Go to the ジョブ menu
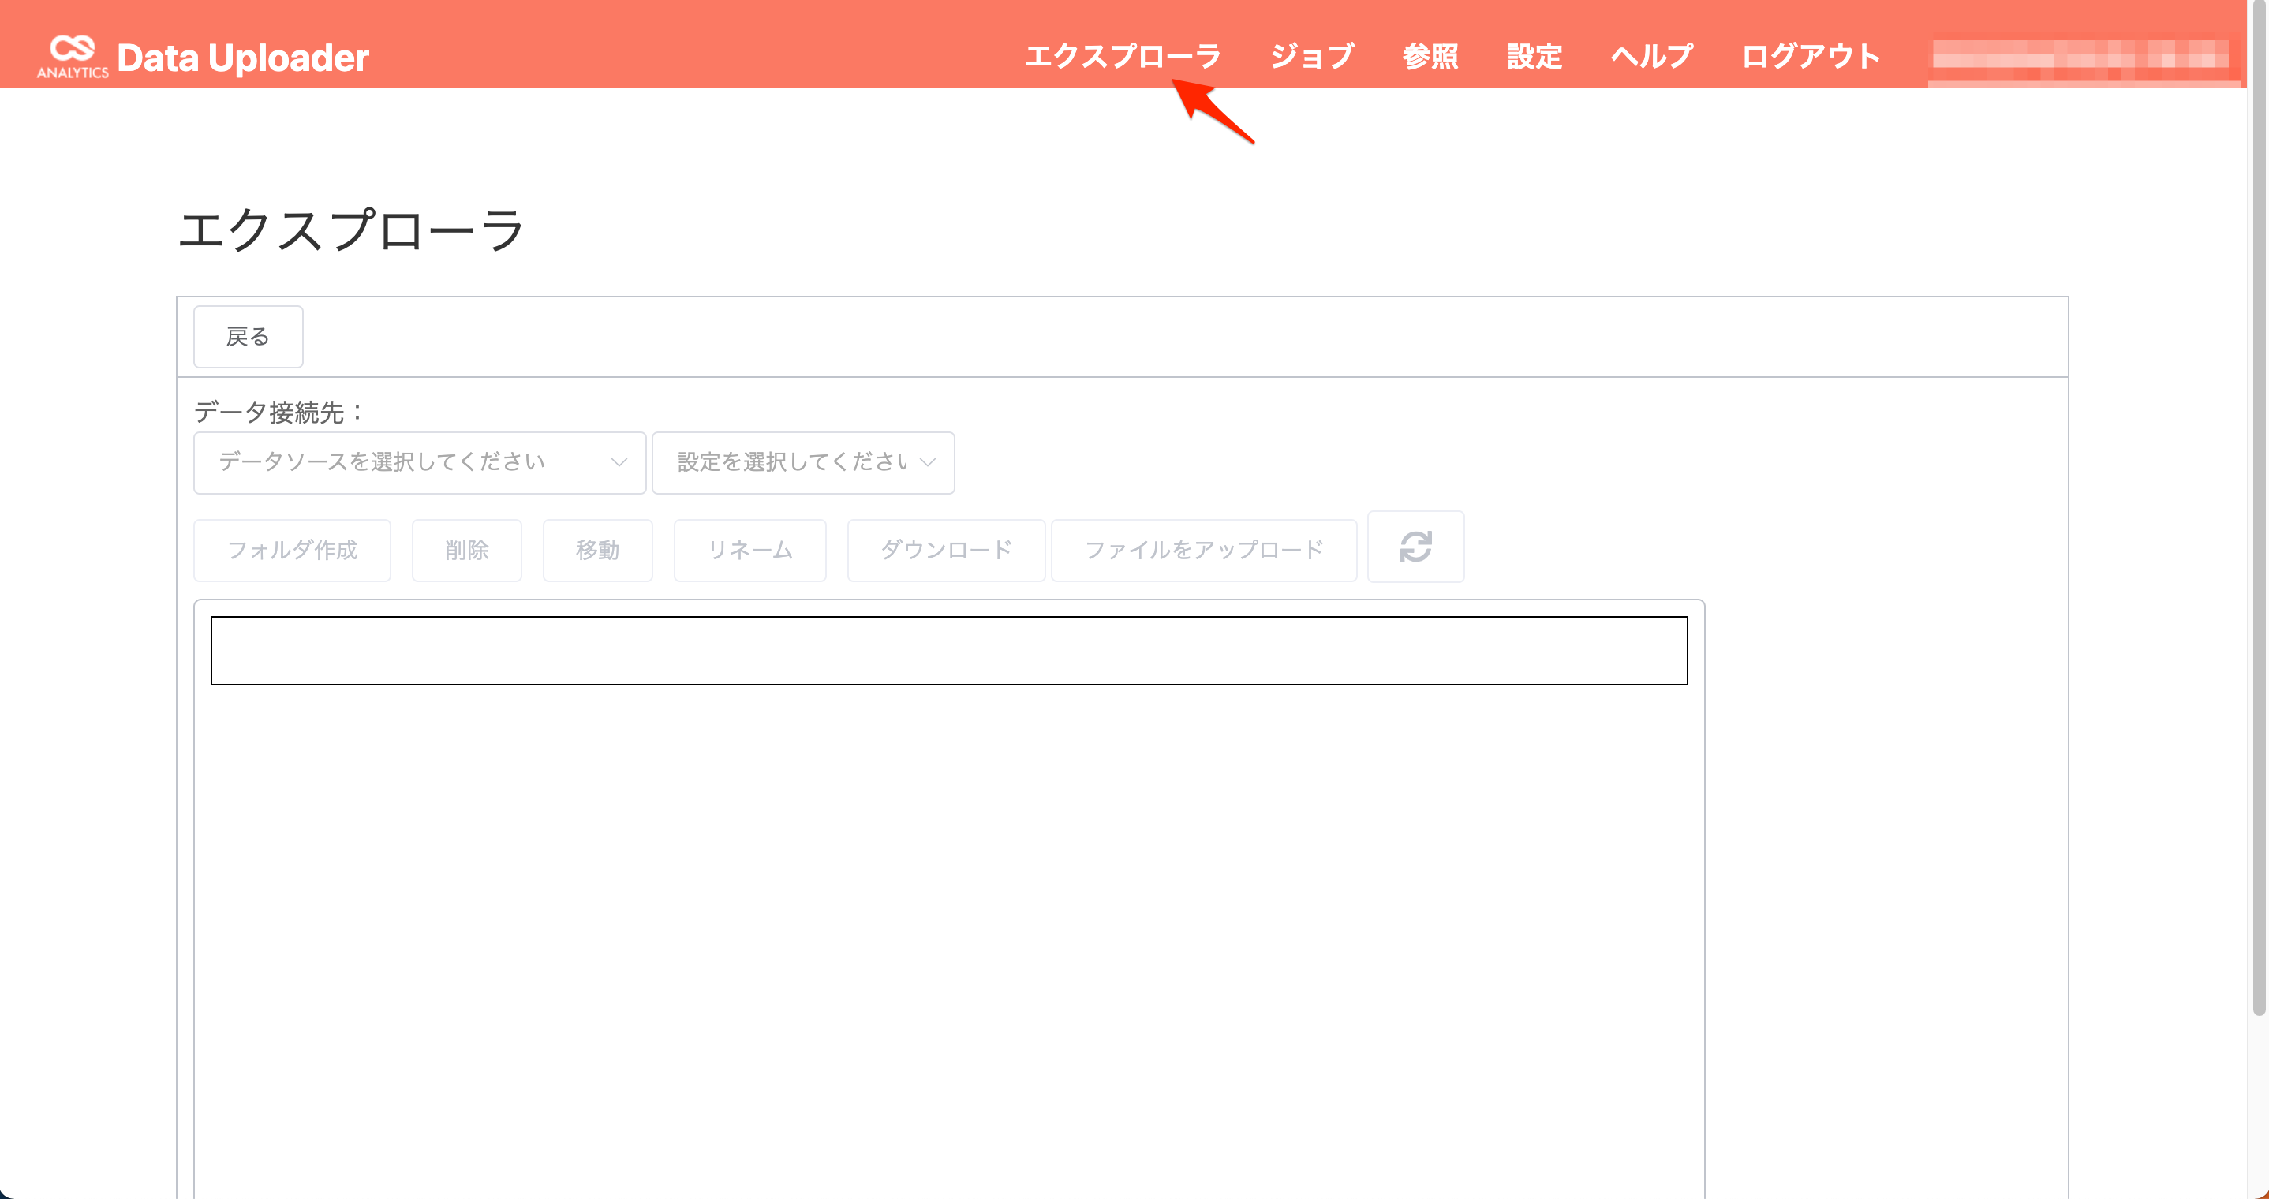Image resolution: width=2269 pixels, height=1199 pixels. (x=1311, y=56)
